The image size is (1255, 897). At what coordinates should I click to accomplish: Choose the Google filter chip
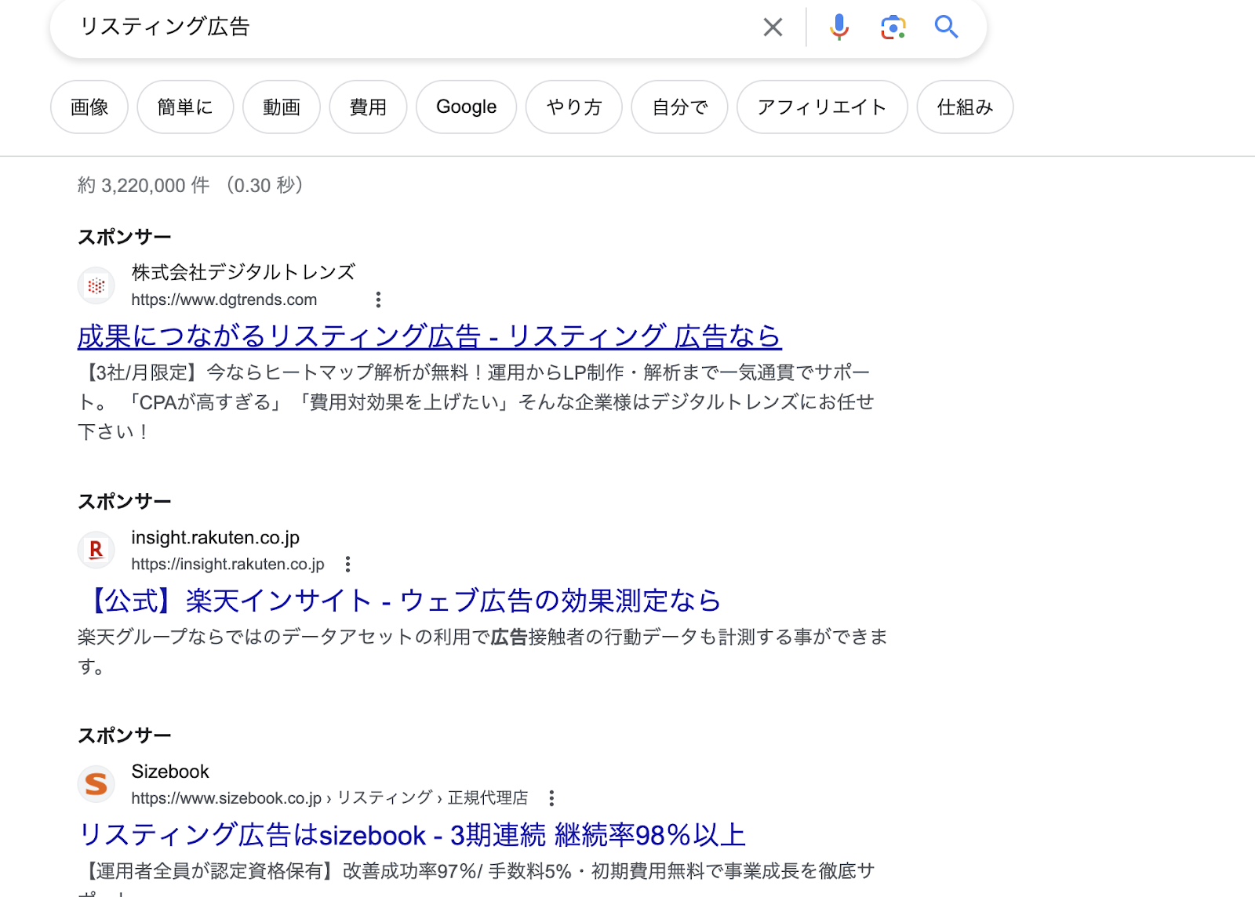point(466,107)
